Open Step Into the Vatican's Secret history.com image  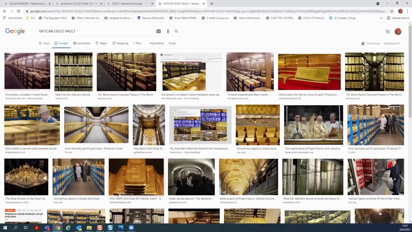(x=73, y=72)
